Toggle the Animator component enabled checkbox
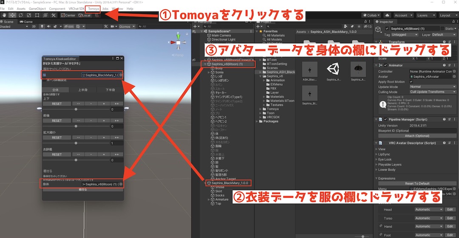Viewport: 459px width, 238px height. [x=385, y=65]
